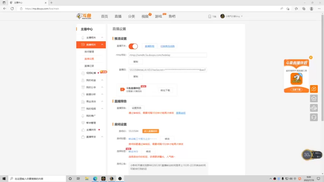
Task: Click the browser favorites star icon
Action: [296, 8]
